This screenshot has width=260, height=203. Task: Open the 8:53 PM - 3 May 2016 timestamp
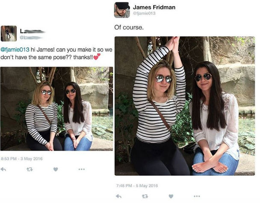(x=21, y=159)
